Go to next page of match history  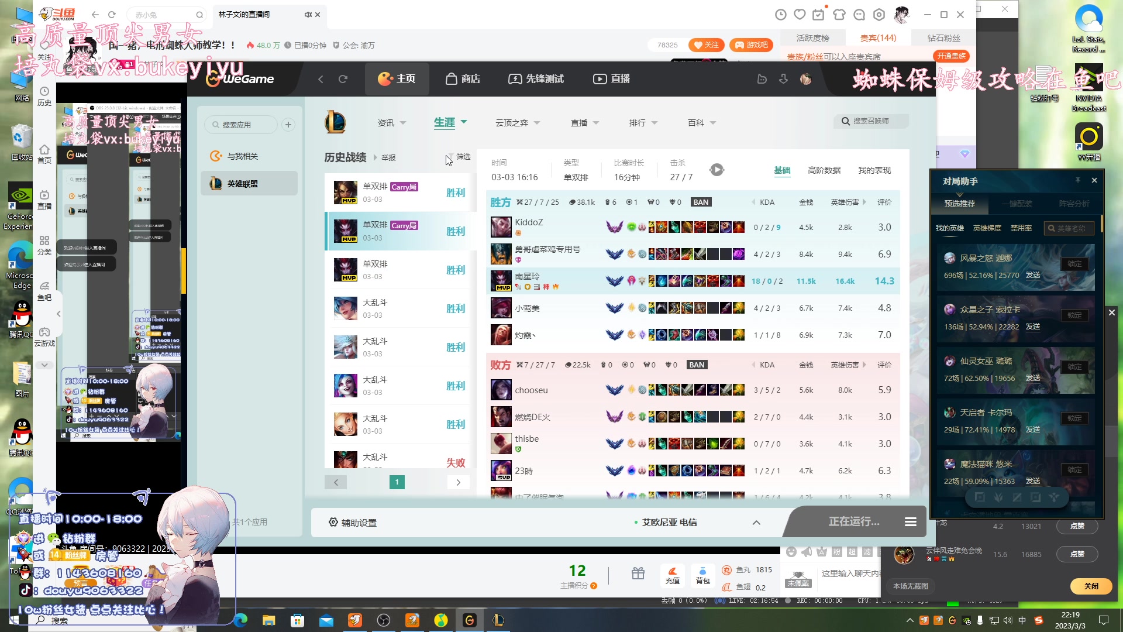pos(458,482)
